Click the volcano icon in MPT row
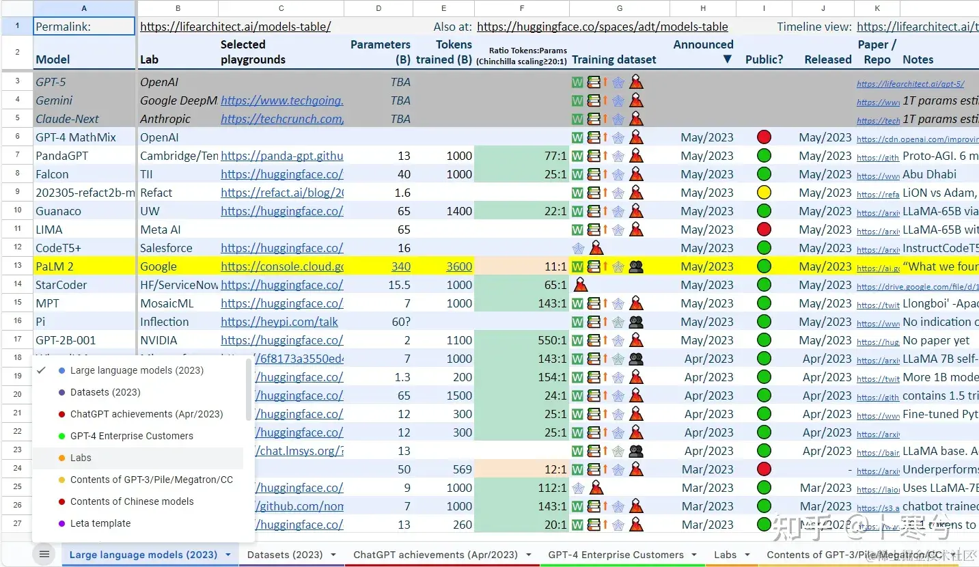This screenshot has width=979, height=567. (x=636, y=303)
